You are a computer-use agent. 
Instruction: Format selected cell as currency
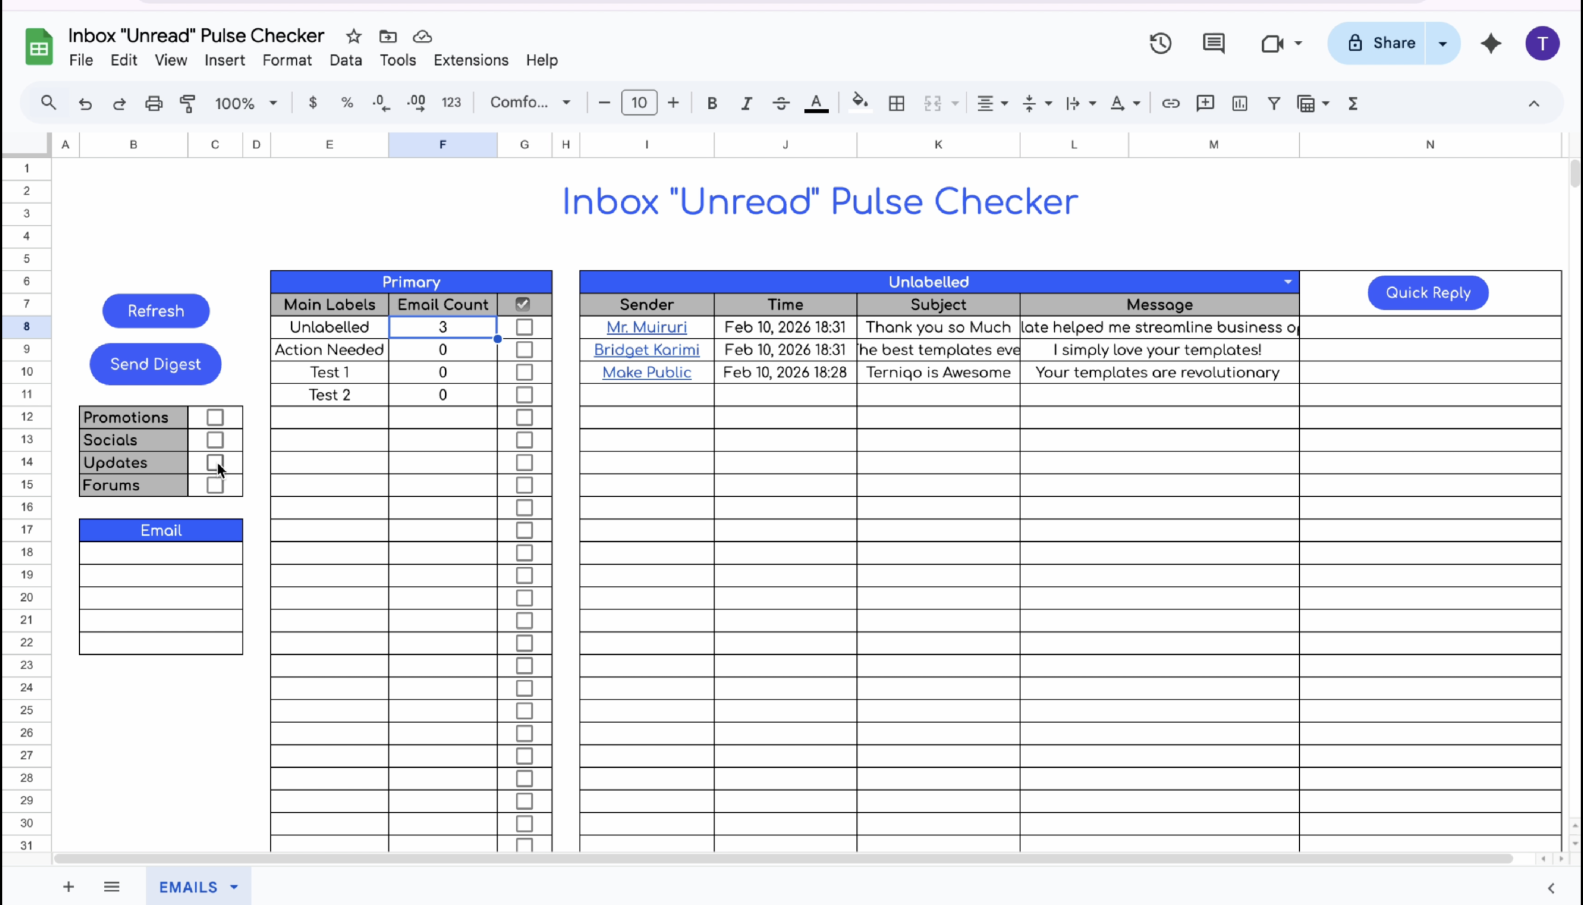[313, 103]
